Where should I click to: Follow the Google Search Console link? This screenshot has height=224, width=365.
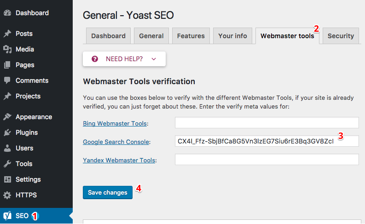point(116,142)
